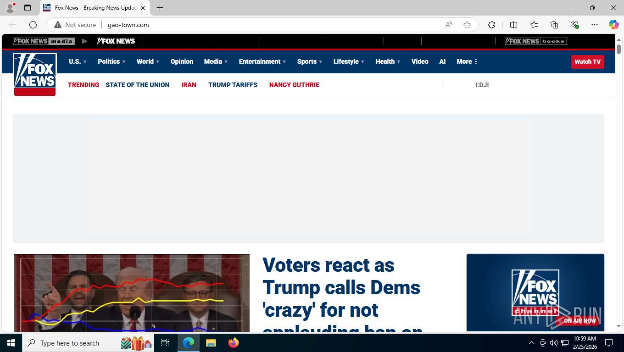
Task: Open the More navigation menu
Action: (467, 61)
